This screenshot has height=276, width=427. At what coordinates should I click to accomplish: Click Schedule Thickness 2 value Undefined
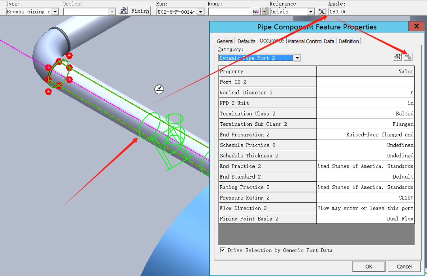coord(365,156)
